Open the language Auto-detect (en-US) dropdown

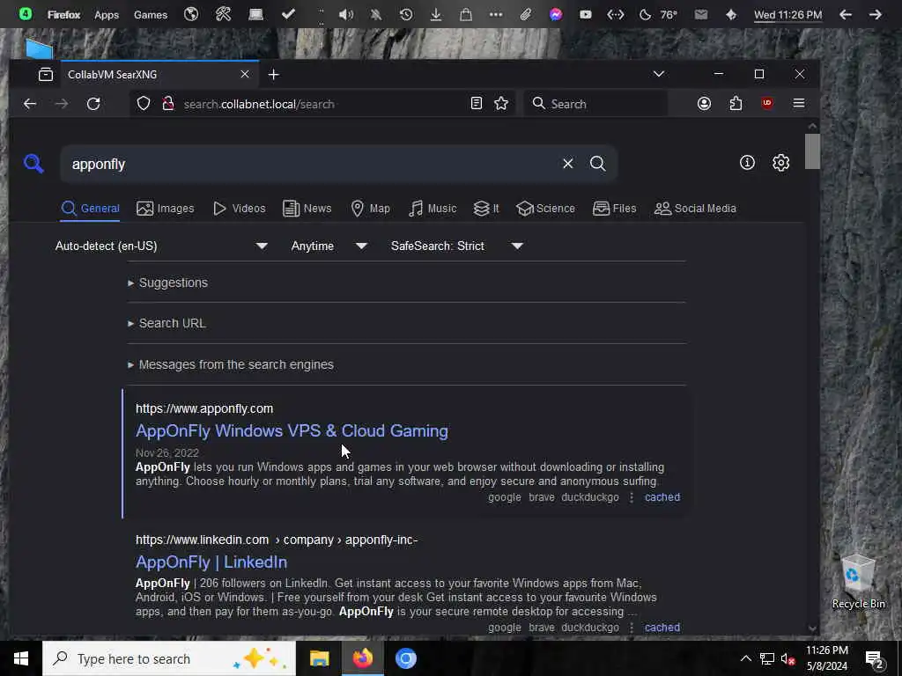[x=161, y=246]
